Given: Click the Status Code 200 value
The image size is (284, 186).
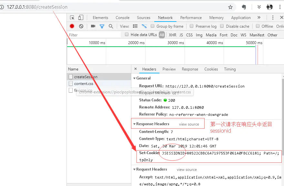Looking at the screenshot, I should (171, 100).
